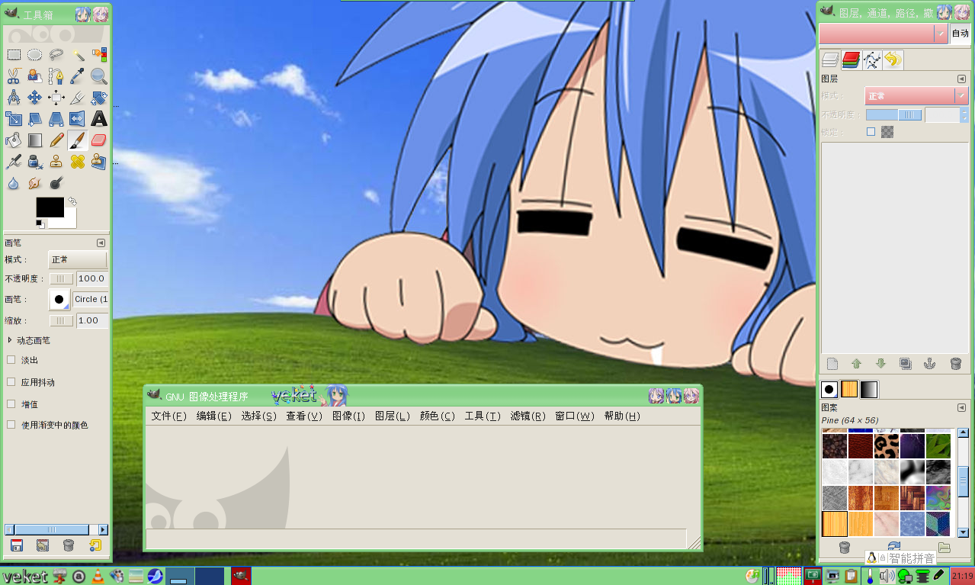Viewport: 975px width, 585px height.
Task: Select the Alignment tool
Action: tap(56, 97)
